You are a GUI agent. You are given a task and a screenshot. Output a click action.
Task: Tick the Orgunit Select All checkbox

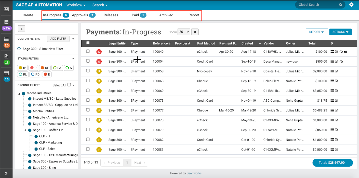[69, 85]
